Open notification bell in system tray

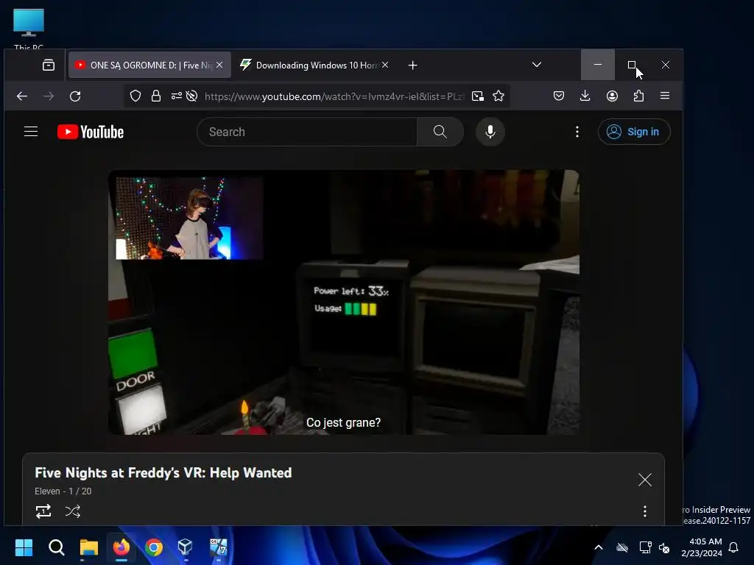(734, 547)
